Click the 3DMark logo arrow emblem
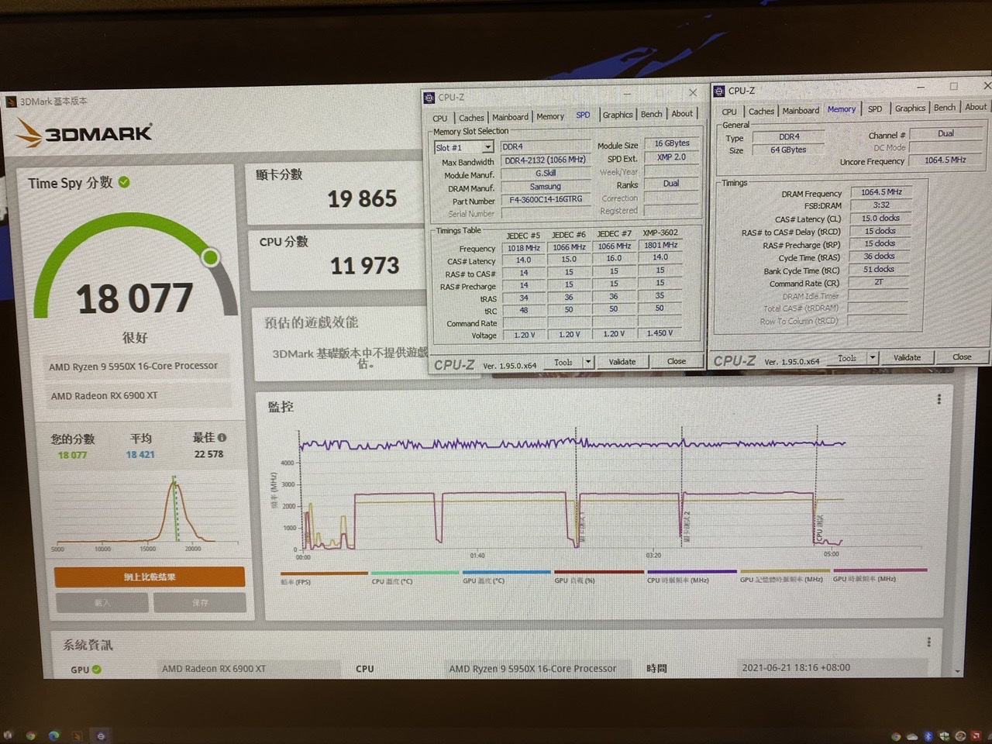 click(29, 133)
